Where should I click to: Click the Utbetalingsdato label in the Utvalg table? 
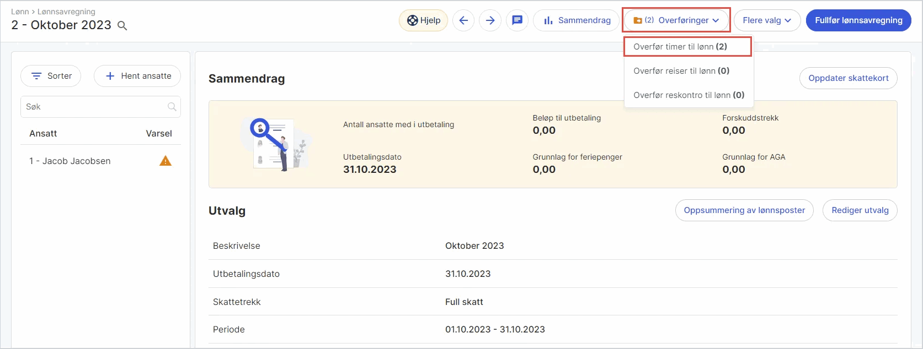click(x=246, y=274)
